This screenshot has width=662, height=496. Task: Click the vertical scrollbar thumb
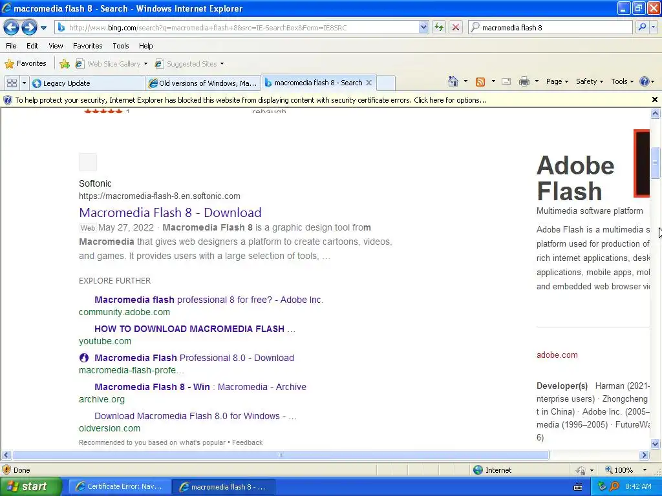[x=656, y=163]
